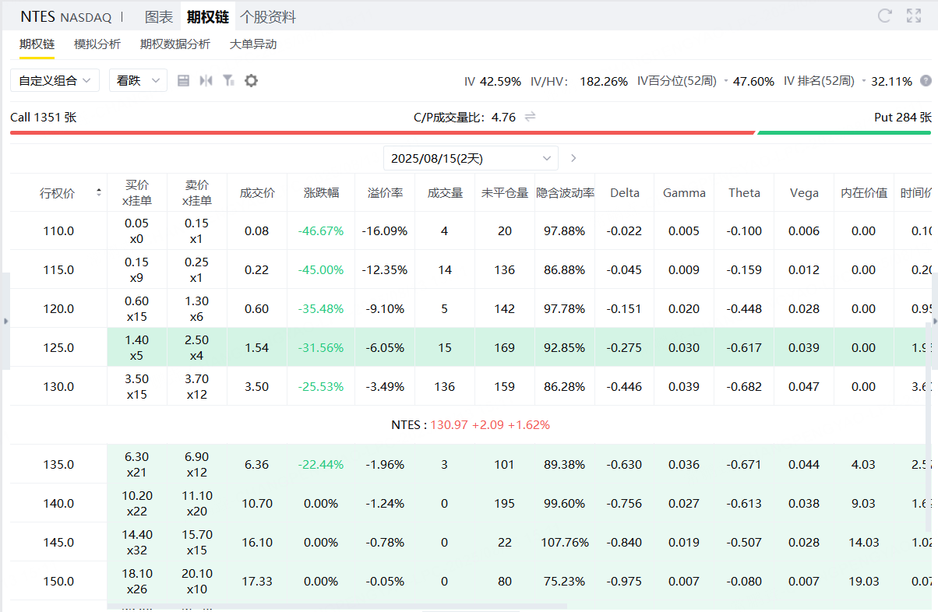Click ask price 20.10 x10 cell
The image size is (938, 612).
tap(197, 581)
